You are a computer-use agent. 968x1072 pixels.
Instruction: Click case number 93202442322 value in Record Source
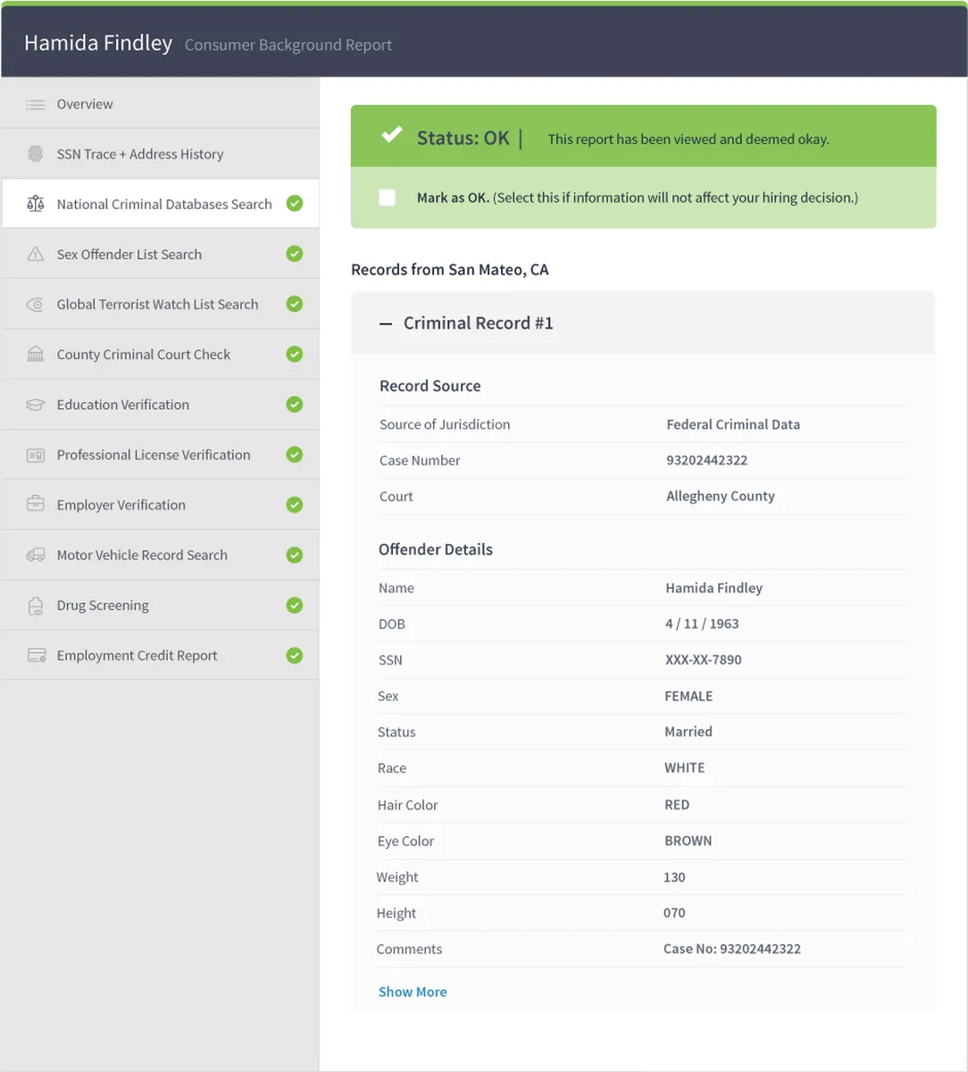(706, 460)
